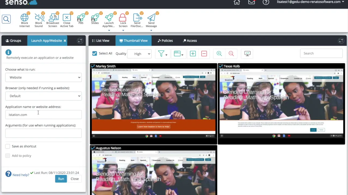Image resolution: width=348 pixels, height=195 pixels.
Task: Click the Augustus Nelson name label
Action: [x=108, y=148]
